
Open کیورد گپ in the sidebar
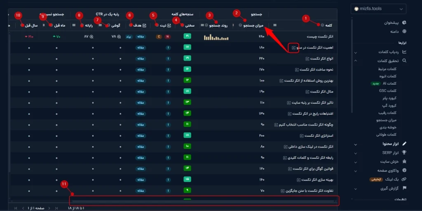[390, 106]
